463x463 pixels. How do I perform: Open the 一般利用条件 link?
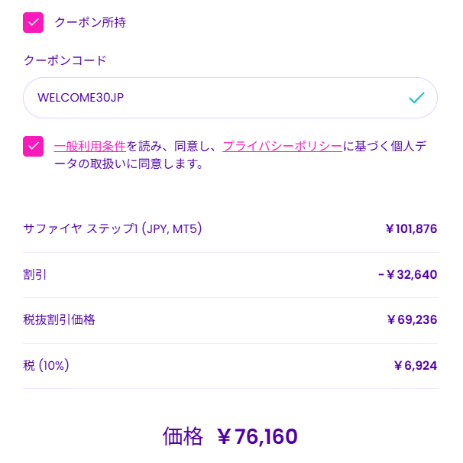point(90,146)
